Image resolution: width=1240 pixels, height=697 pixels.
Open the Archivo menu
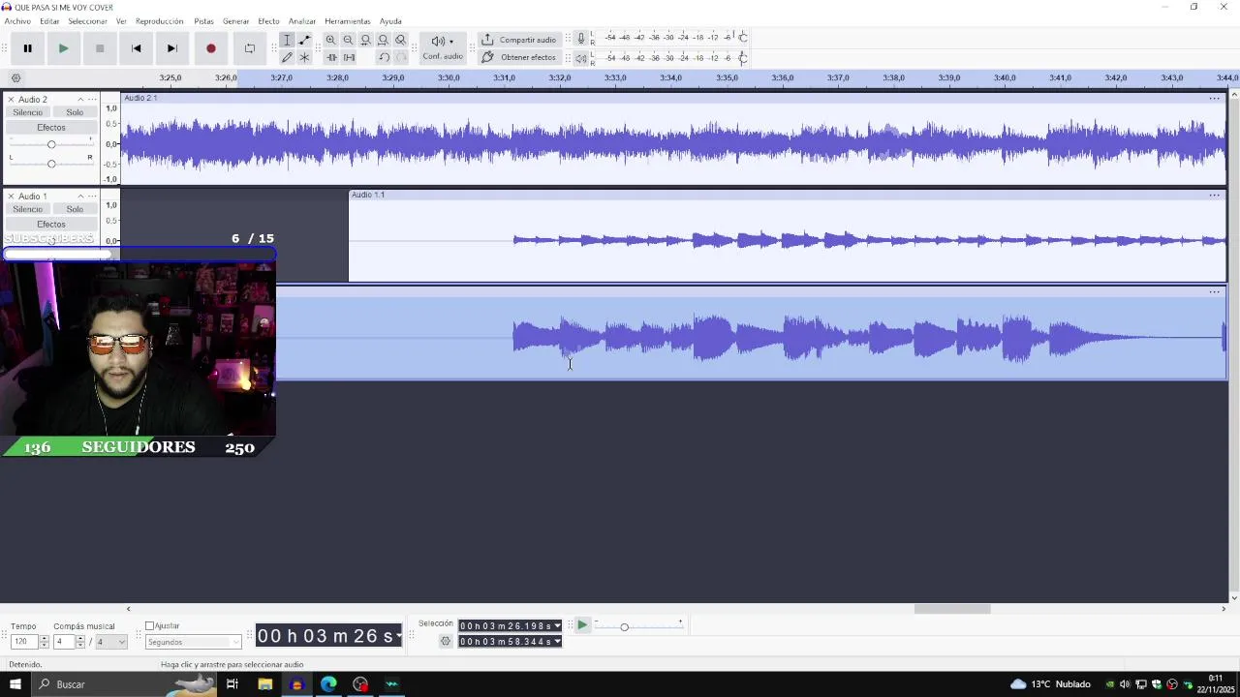click(17, 21)
